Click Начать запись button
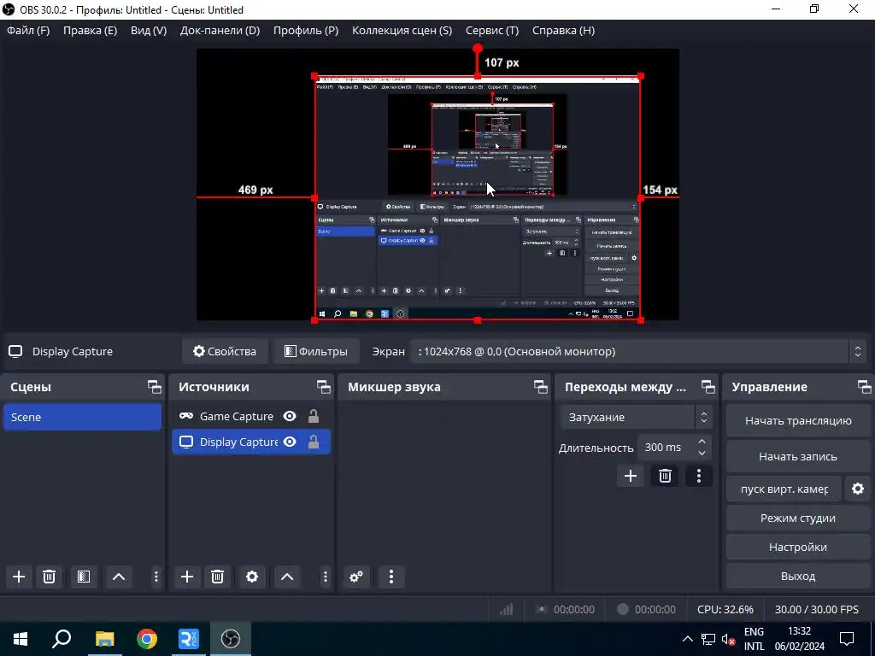This screenshot has width=875, height=656. tap(798, 456)
